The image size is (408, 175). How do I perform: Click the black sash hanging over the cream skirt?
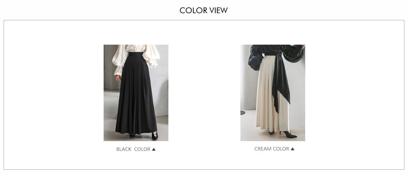pos(280,83)
